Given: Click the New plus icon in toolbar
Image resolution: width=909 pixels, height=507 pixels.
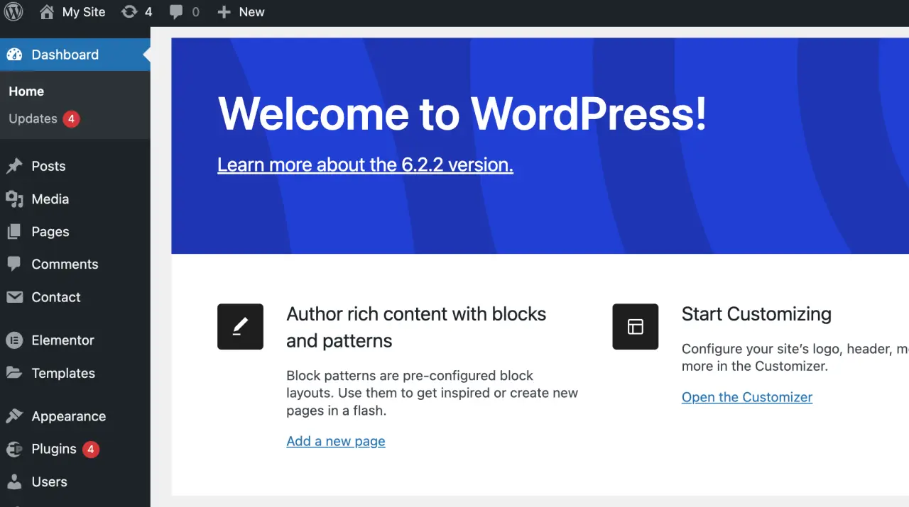Looking at the screenshot, I should pos(224,11).
